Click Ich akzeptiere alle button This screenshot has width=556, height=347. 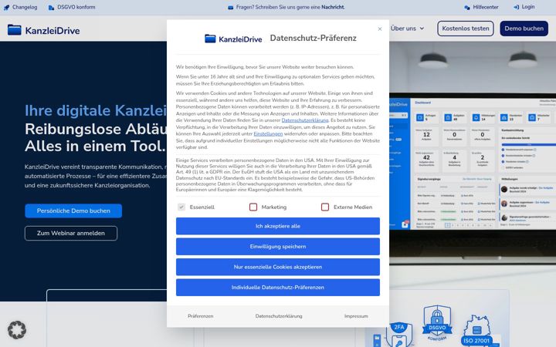click(x=278, y=226)
